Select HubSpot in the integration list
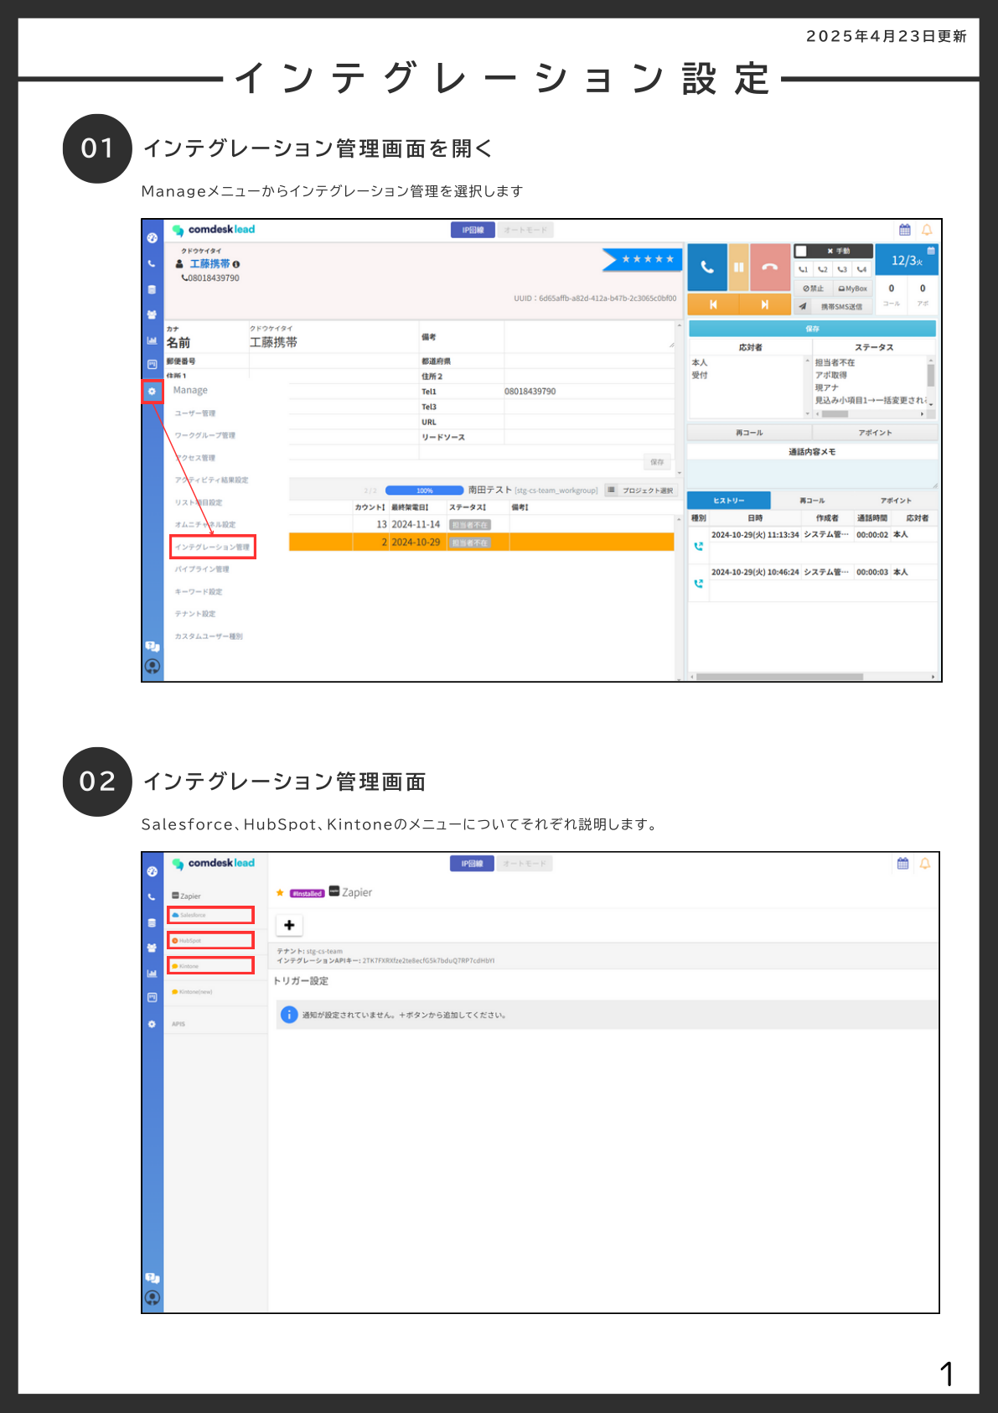 (x=210, y=940)
